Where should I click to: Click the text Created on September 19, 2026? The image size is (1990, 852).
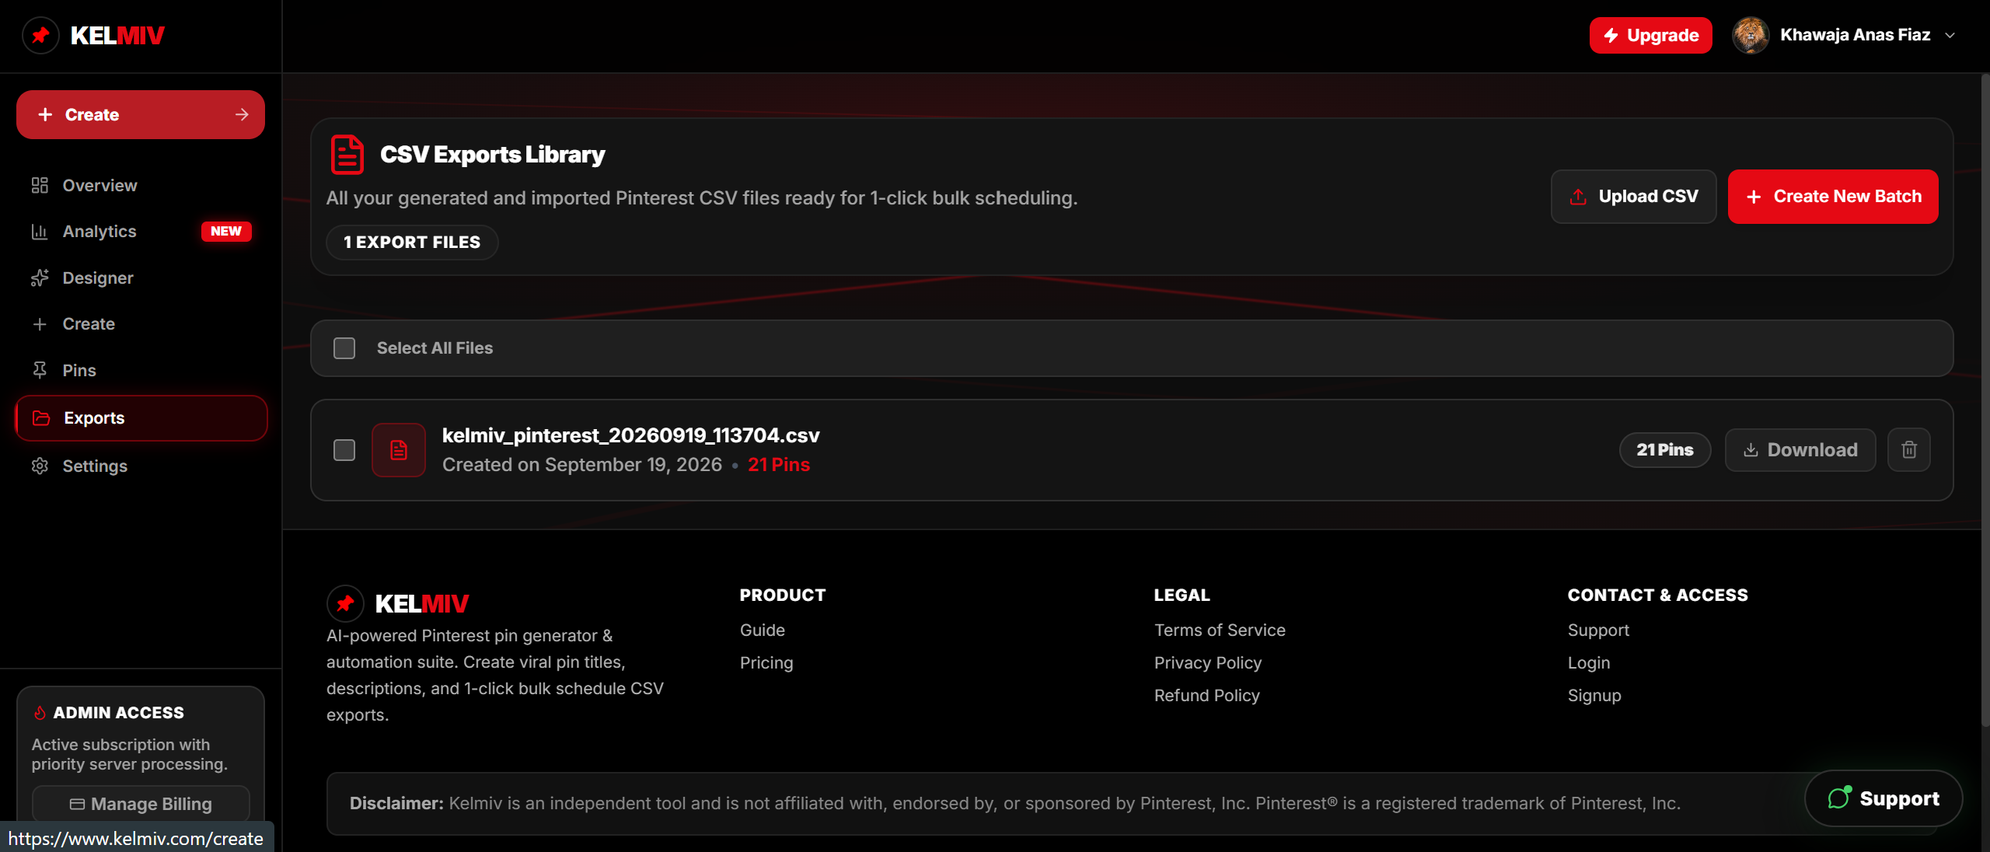coord(582,465)
